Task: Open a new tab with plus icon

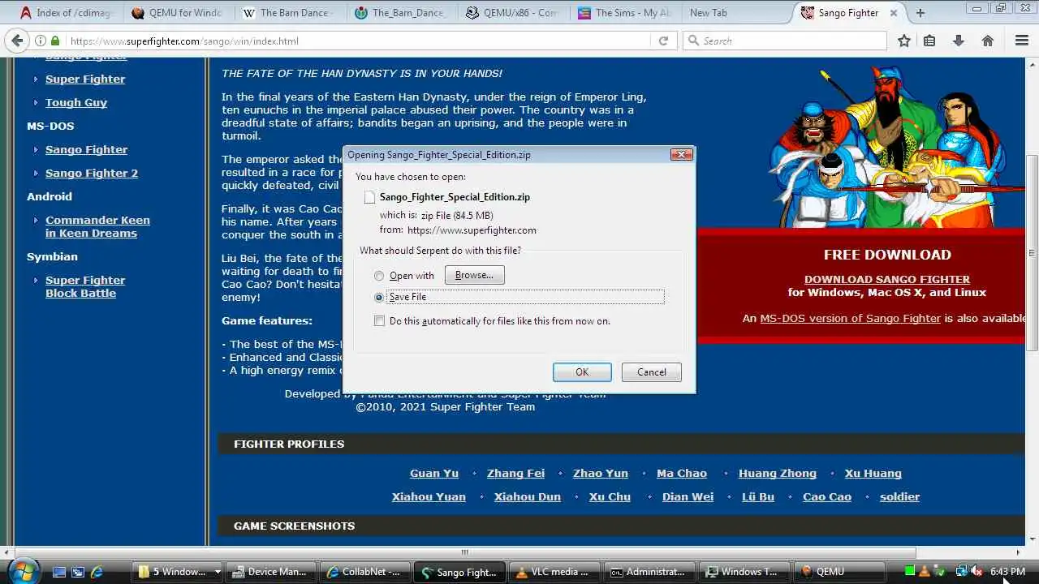Action: [x=920, y=13]
